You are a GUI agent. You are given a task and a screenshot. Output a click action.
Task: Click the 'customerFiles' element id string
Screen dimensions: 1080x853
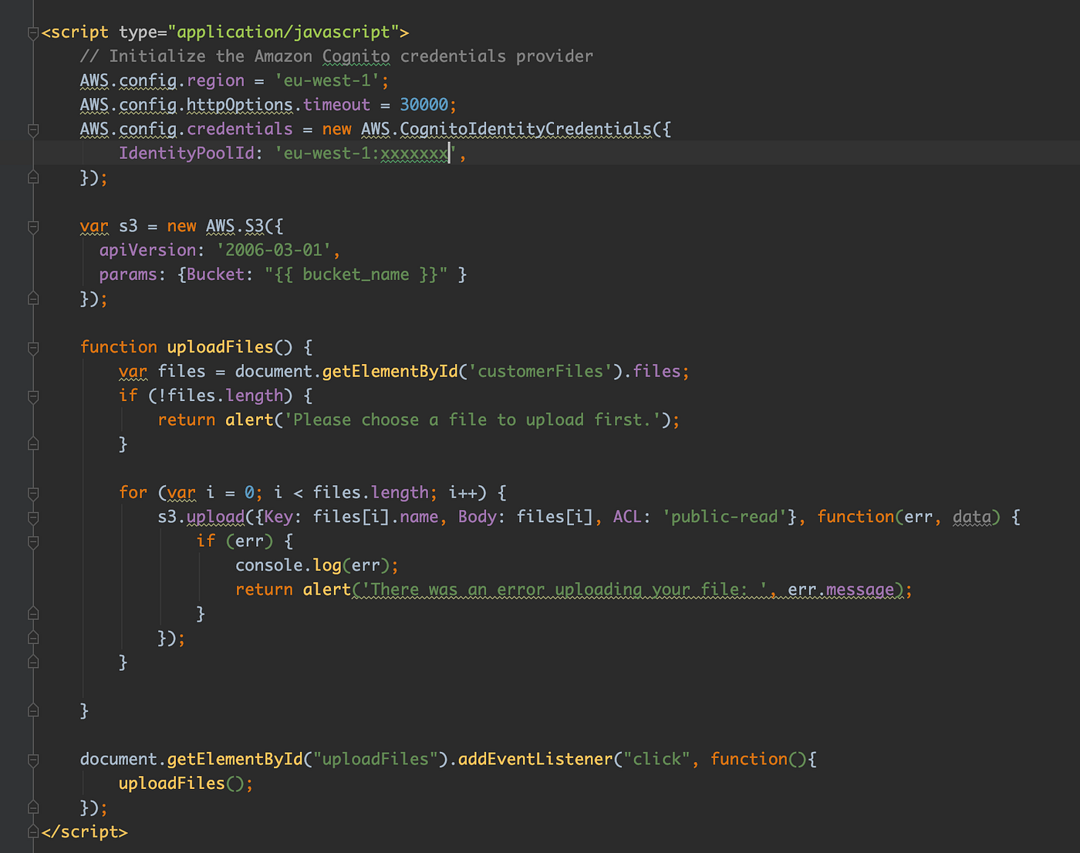click(538, 371)
